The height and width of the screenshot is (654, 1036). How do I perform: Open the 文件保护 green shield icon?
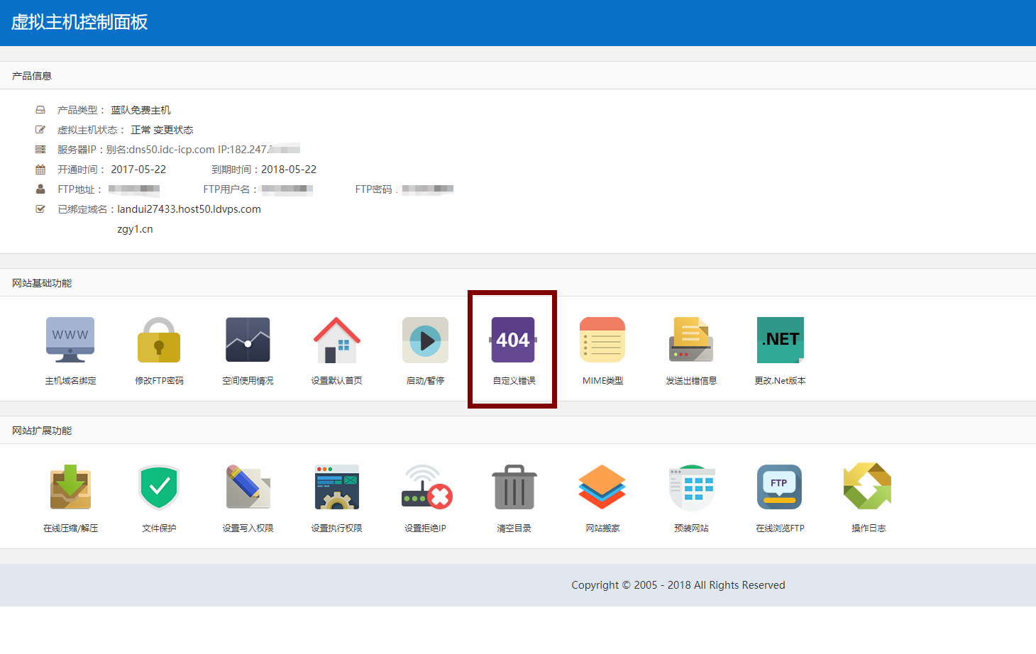[159, 487]
